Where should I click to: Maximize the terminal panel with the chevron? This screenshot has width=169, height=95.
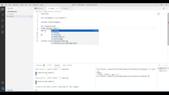pyautogui.click(x=164, y=65)
